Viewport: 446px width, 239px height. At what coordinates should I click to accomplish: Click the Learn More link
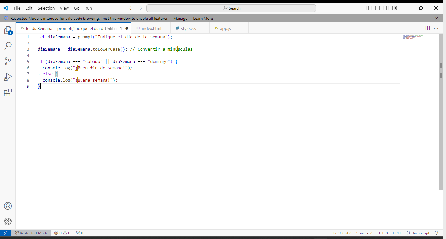tap(203, 19)
